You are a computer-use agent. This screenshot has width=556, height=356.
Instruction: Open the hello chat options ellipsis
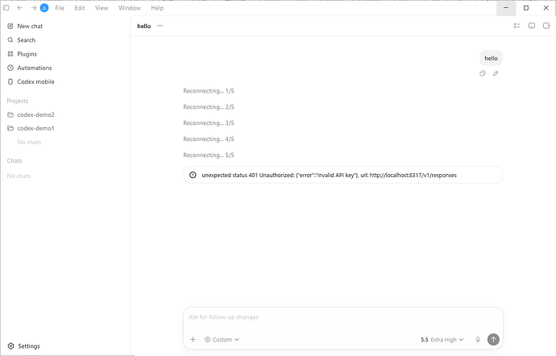tap(160, 26)
